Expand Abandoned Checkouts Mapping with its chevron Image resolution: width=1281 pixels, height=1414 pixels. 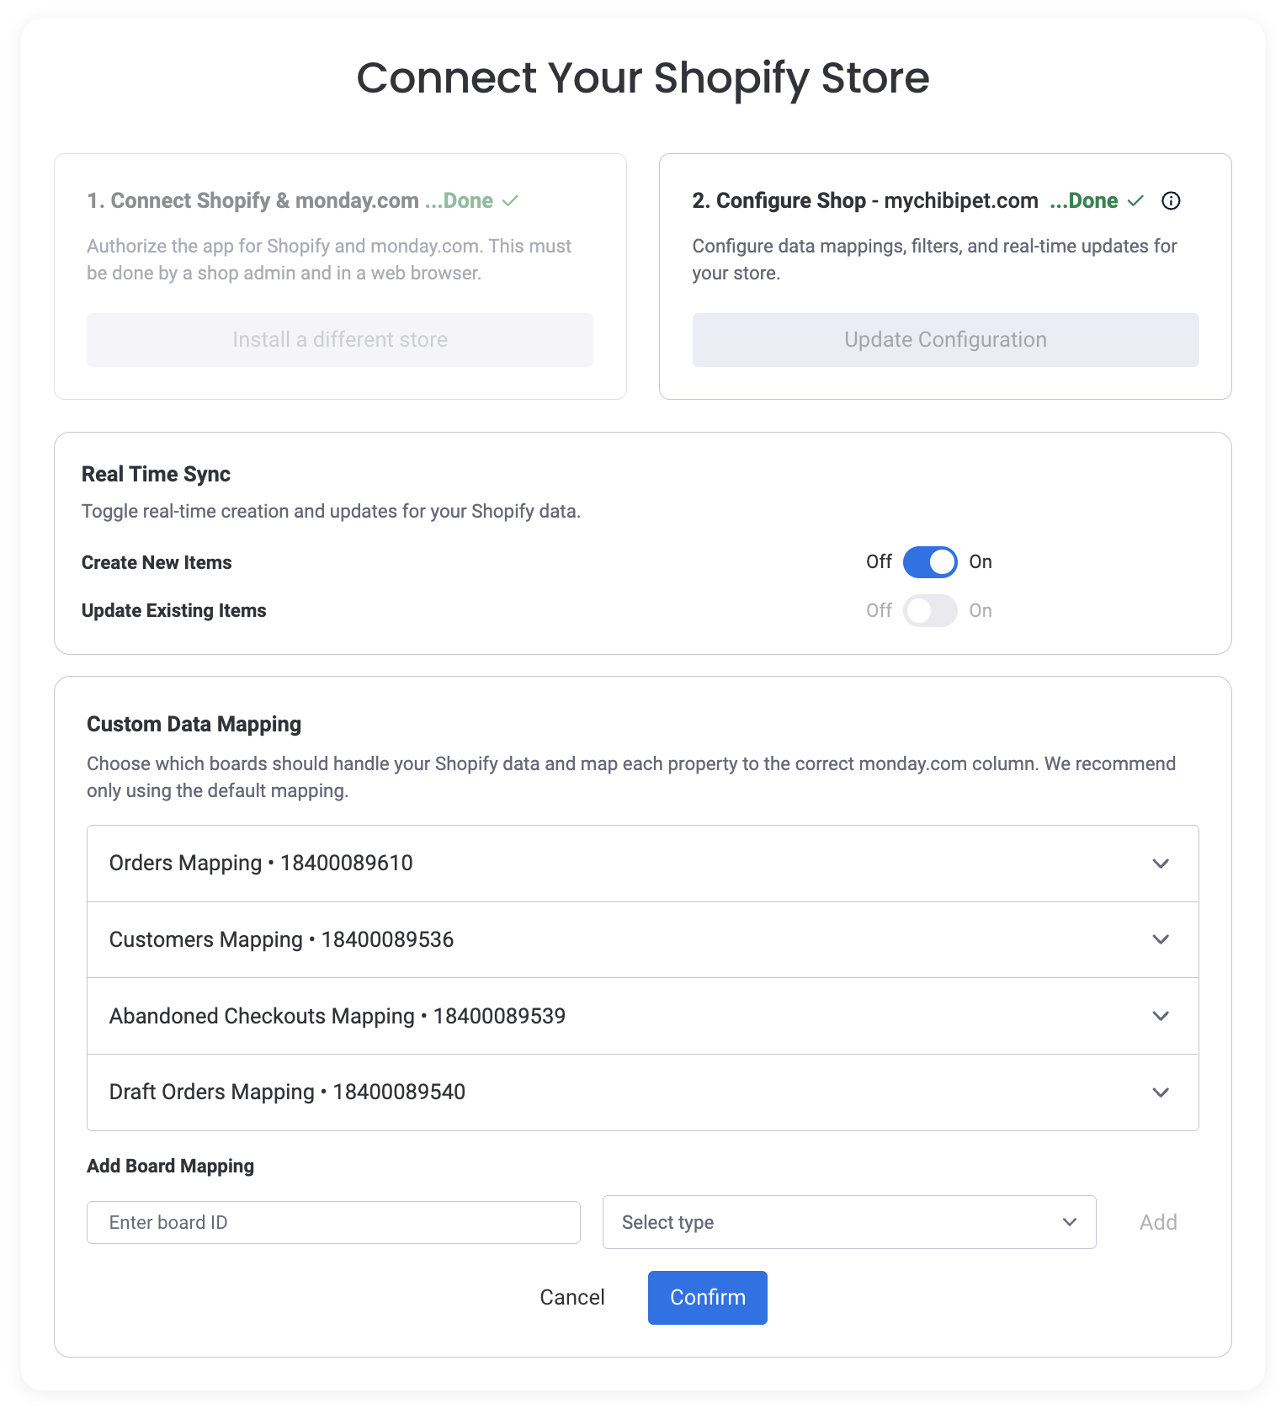1161,1016
